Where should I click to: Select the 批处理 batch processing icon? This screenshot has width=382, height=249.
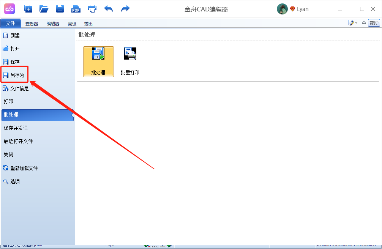tap(98, 61)
